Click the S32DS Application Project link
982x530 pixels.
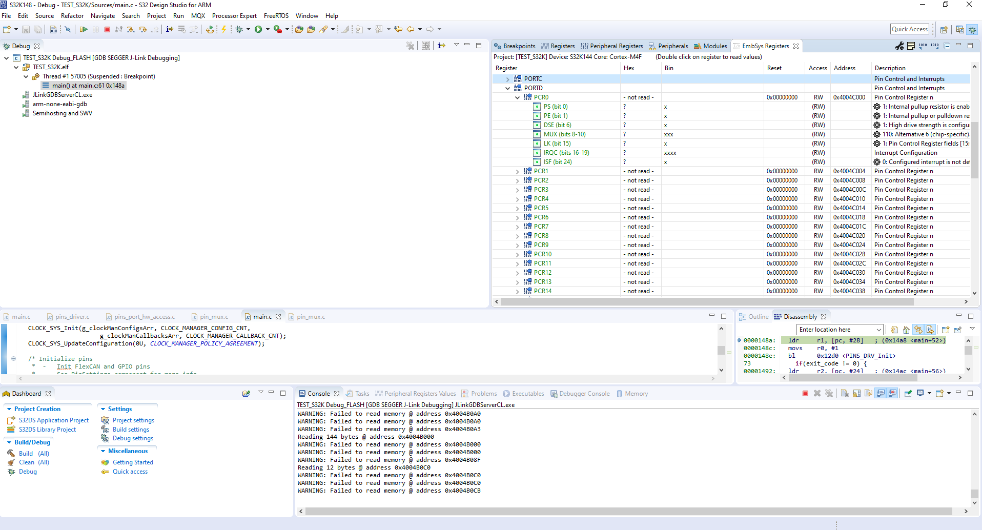click(54, 420)
